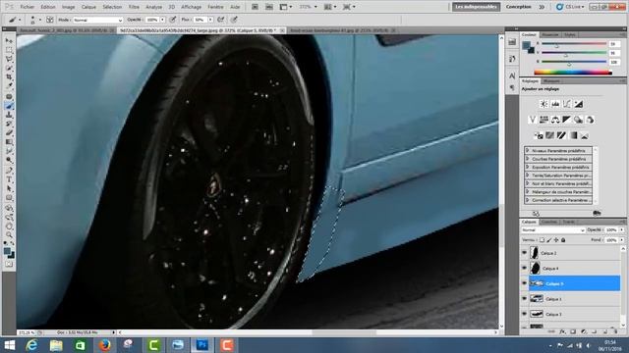This screenshot has height=353, width=629.
Task: Open brush Mode dropdown in options bar
Action: pyautogui.click(x=97, y=20)
